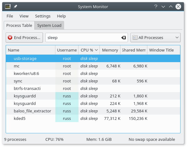The image size is (188, 148).
Task: Open the File menu
Action: [x=10, y=16]
